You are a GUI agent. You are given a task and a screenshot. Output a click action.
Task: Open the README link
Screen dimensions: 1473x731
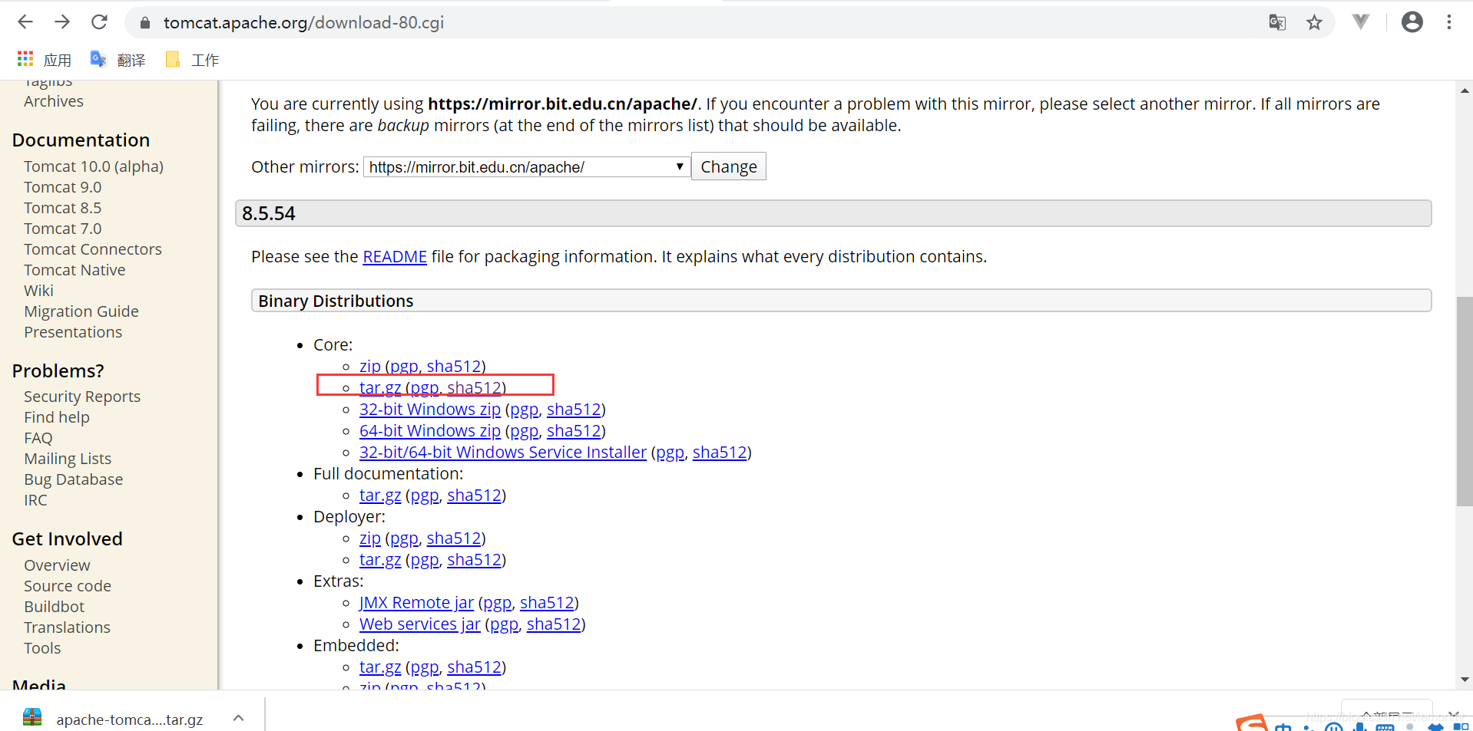[394, 256]
